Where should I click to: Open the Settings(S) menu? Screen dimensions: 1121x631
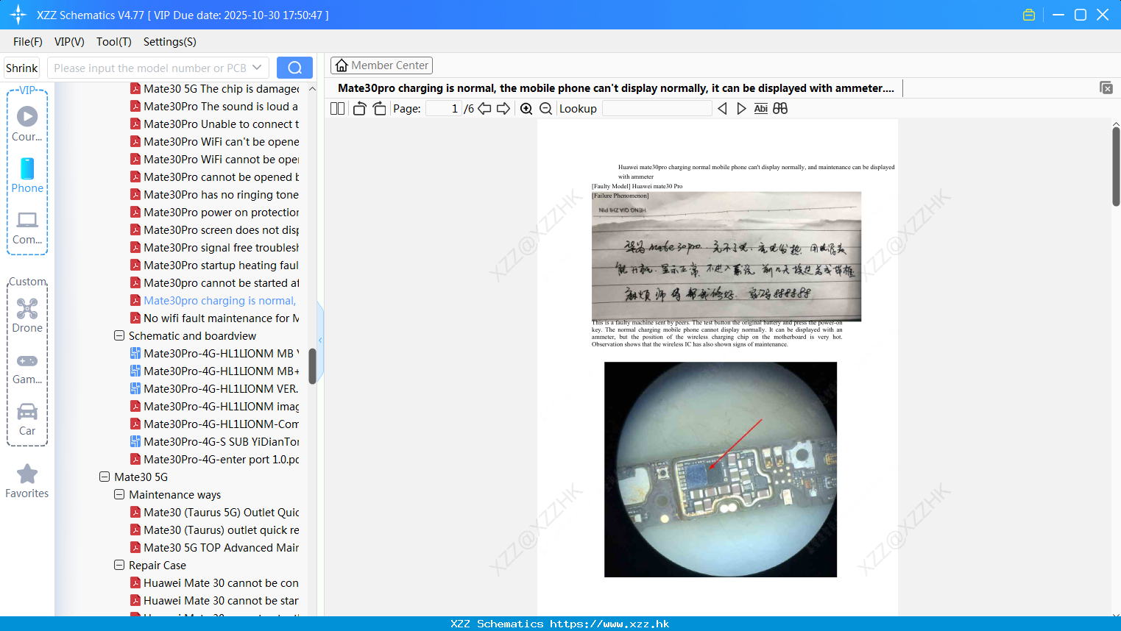tap(170, 41)
